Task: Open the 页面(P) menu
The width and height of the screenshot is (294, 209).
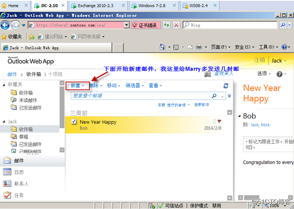Action: 221,47
